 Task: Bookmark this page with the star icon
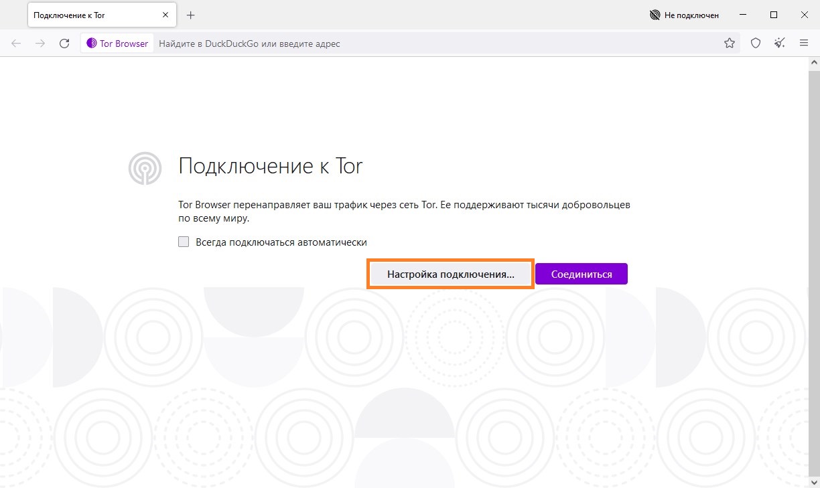pos(730,44)
